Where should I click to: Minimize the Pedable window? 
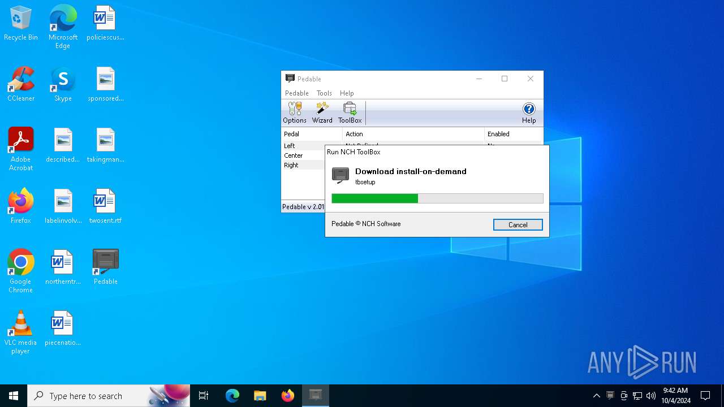point(479,79)
